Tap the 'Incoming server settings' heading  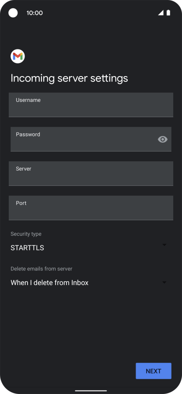[x=70, y=78]
